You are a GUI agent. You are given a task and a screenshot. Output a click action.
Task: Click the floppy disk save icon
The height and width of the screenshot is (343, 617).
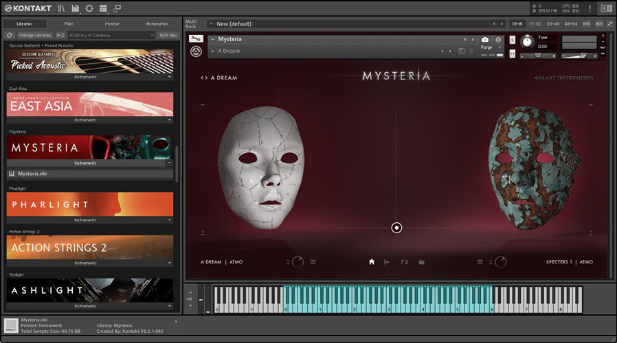click(75, 8)
